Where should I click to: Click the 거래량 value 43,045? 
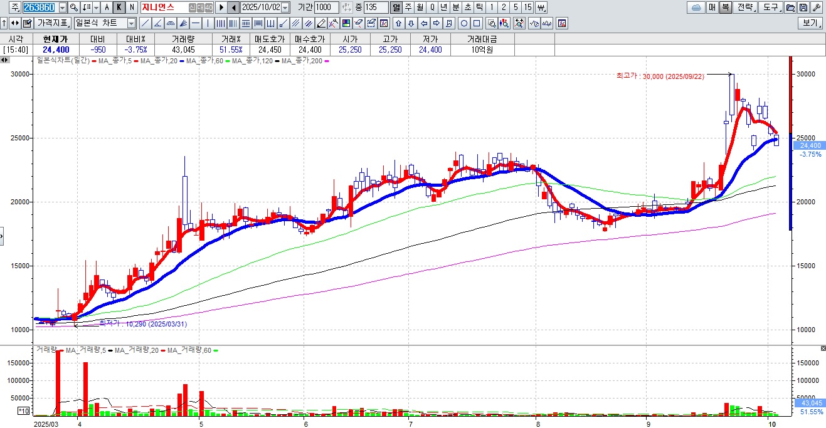click(x=184, y=50)
